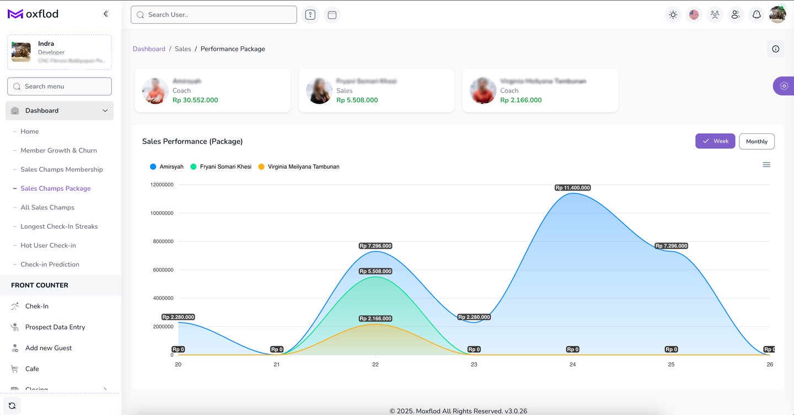Collapse the sidebar with the double-chevron icon
Image resolution: width=794 pixels, height=415 pixels.
tap(106, 14)
